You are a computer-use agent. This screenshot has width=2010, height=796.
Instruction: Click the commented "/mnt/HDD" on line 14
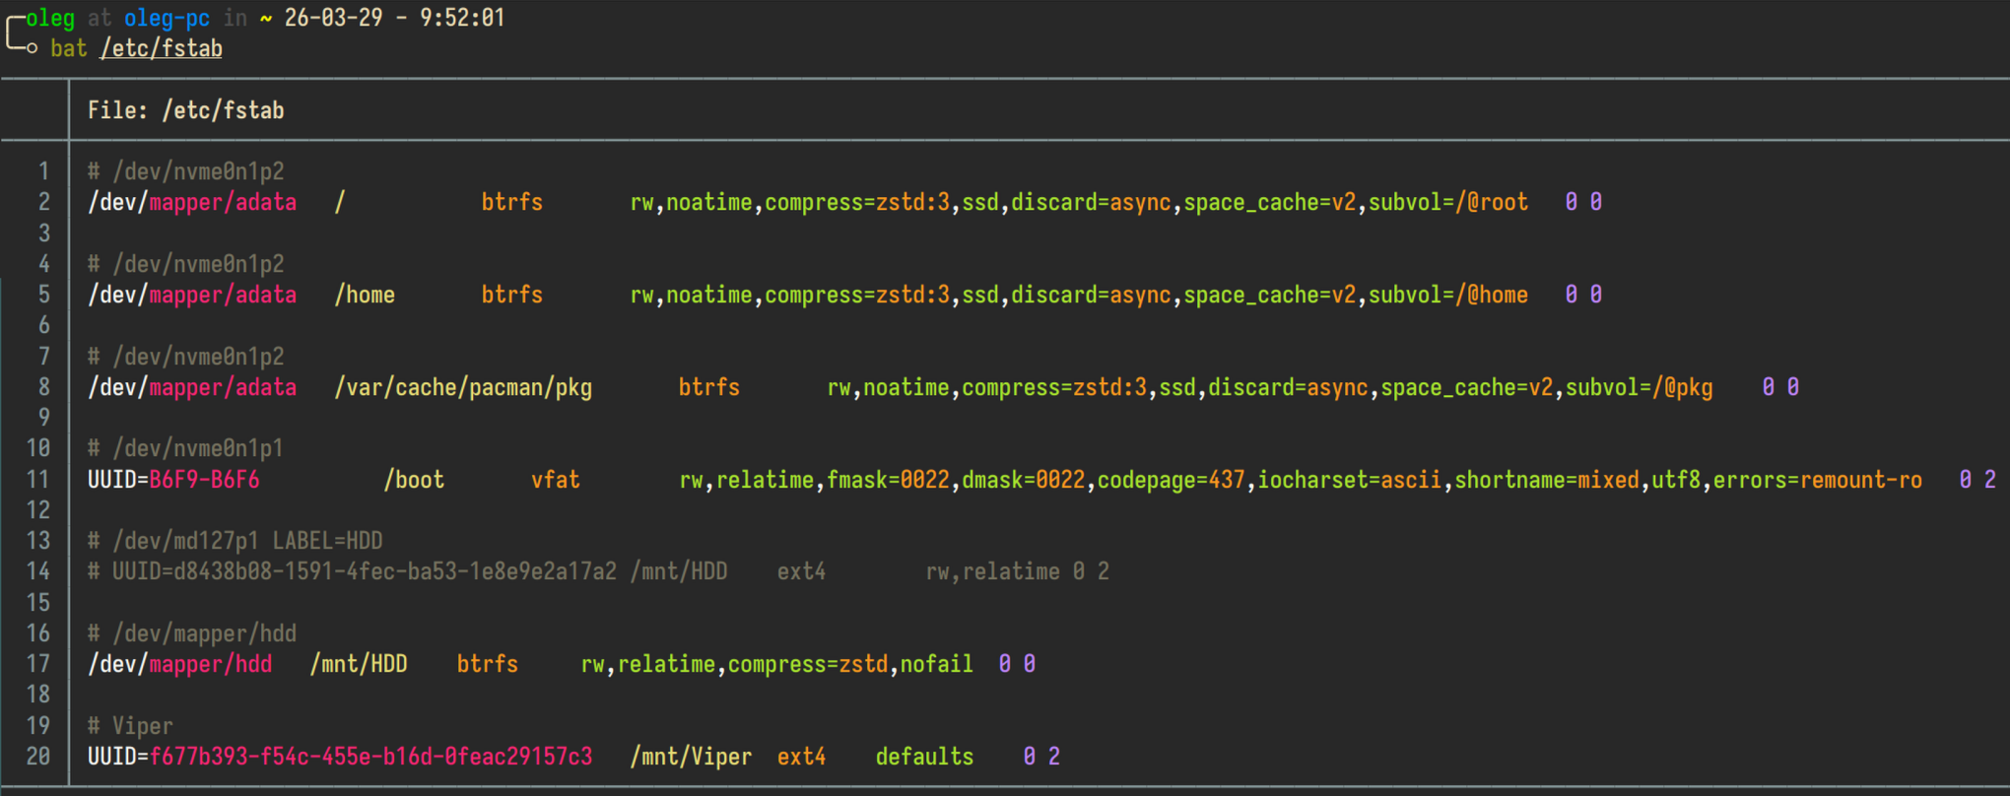click(679, 571)
